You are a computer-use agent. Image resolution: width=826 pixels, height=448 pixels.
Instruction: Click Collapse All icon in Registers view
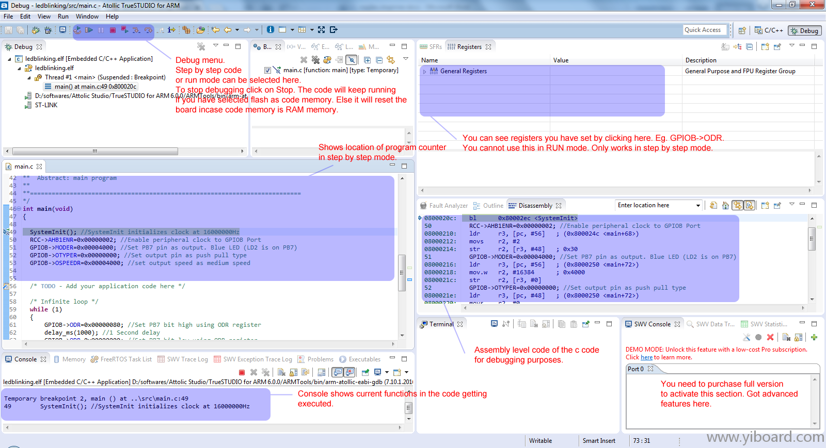(x=749, y=46)
